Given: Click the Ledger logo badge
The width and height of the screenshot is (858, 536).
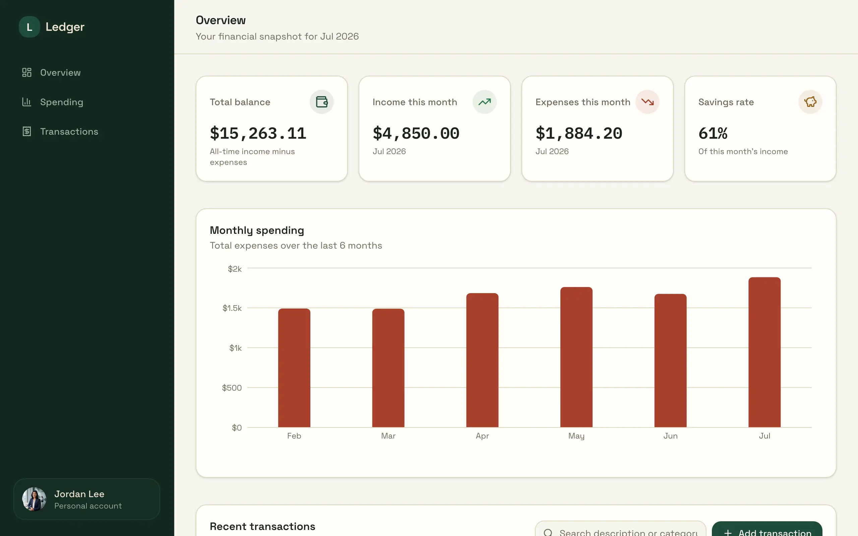Looking at the screenshot, I should [x=29, y=27].
